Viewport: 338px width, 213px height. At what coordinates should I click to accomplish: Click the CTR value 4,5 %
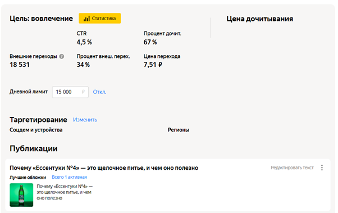(x=84, y=42)
